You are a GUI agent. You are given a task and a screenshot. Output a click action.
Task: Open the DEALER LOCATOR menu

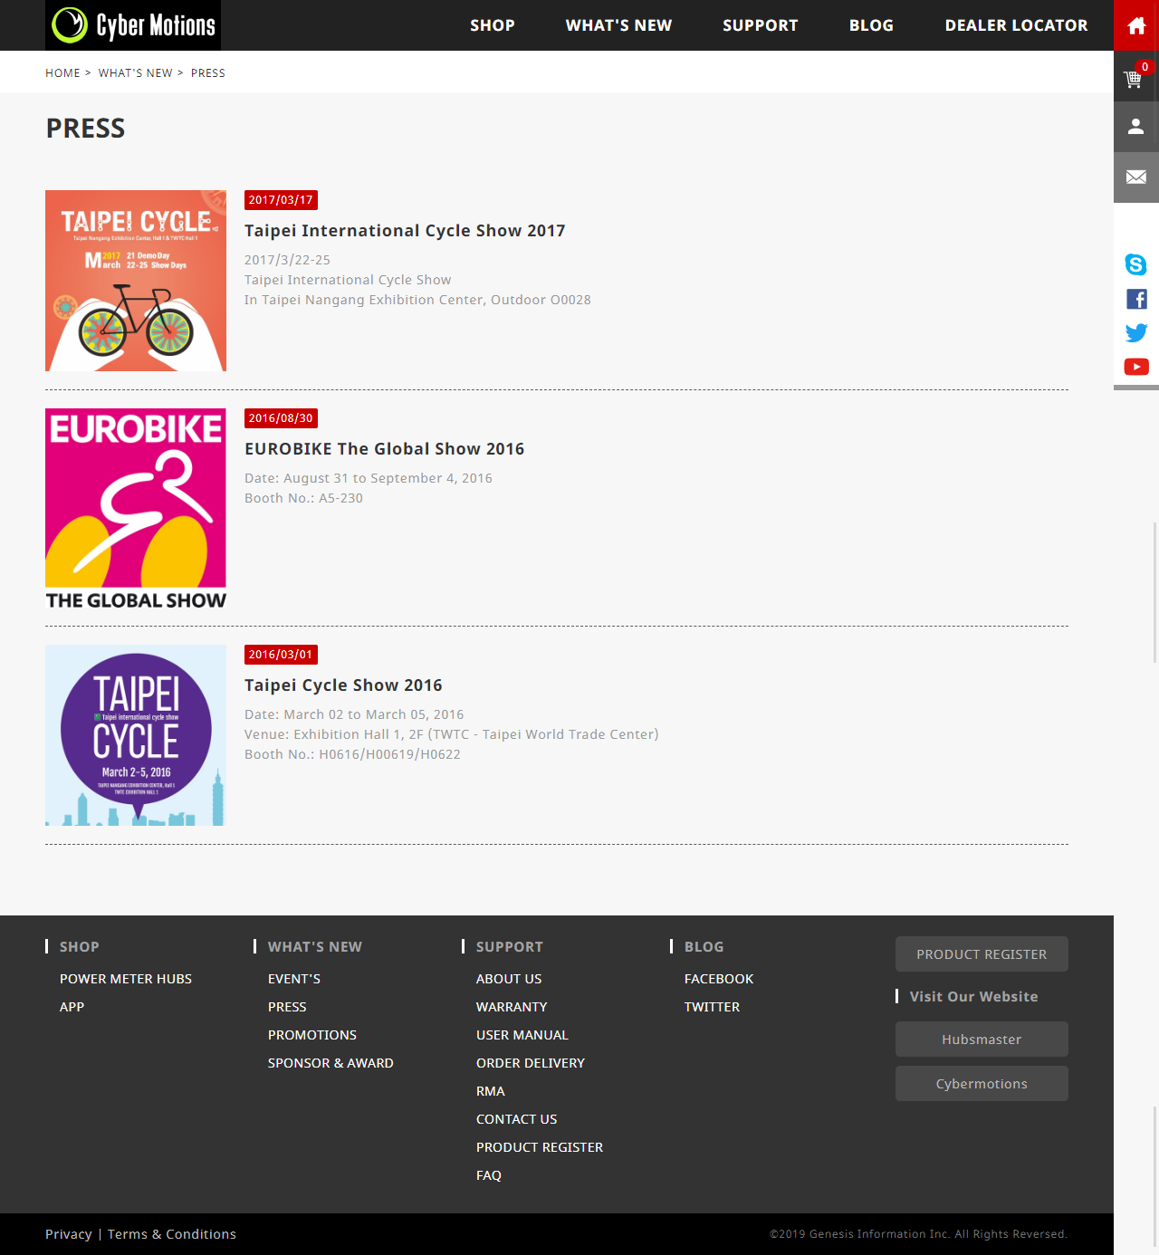(1017, 25)
